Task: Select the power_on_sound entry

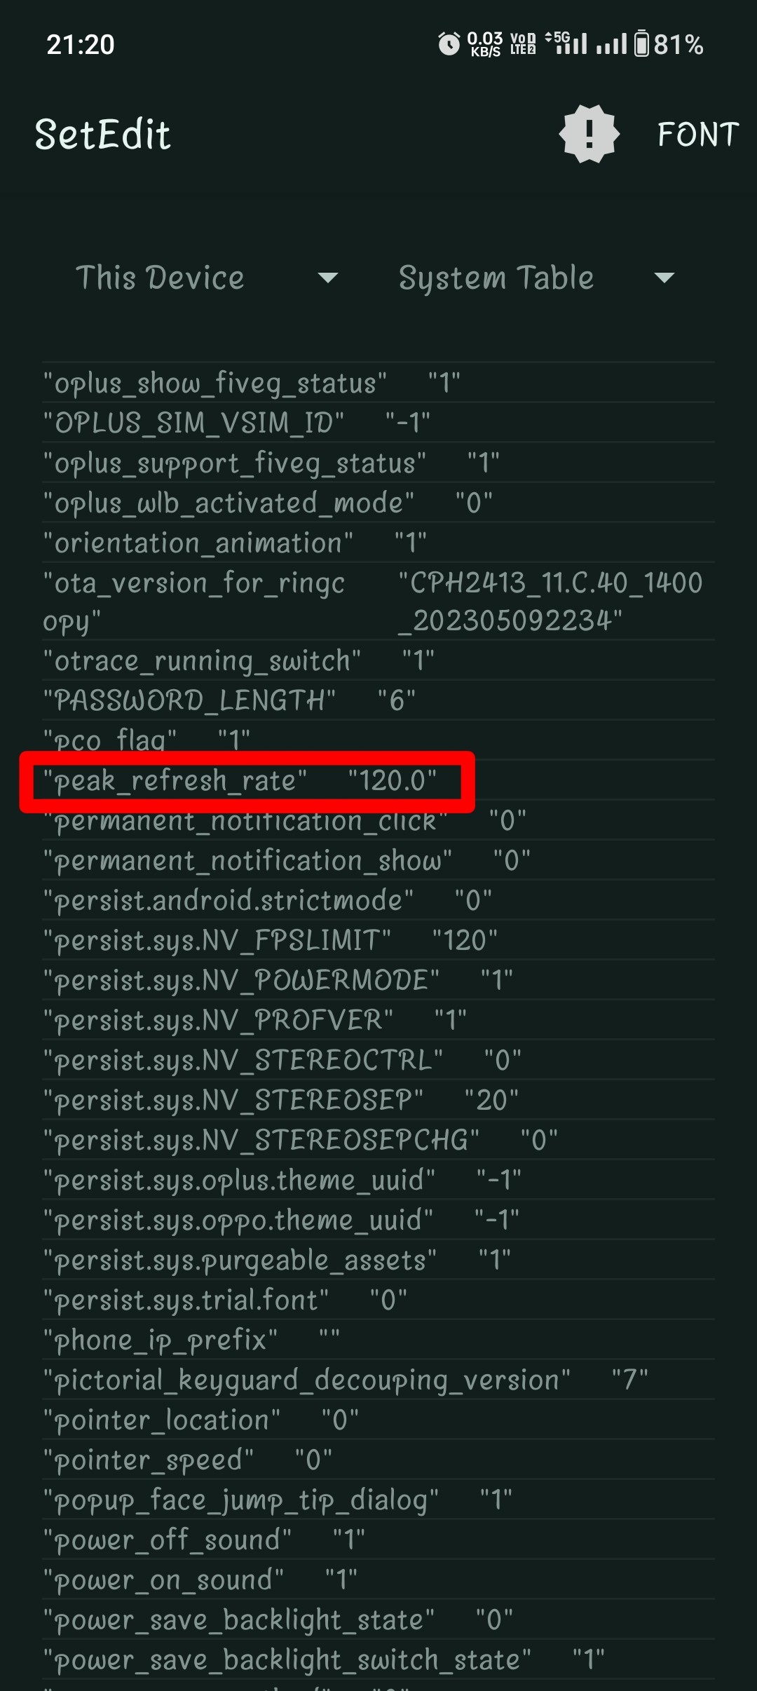Action: click(x=164, y=1580)
